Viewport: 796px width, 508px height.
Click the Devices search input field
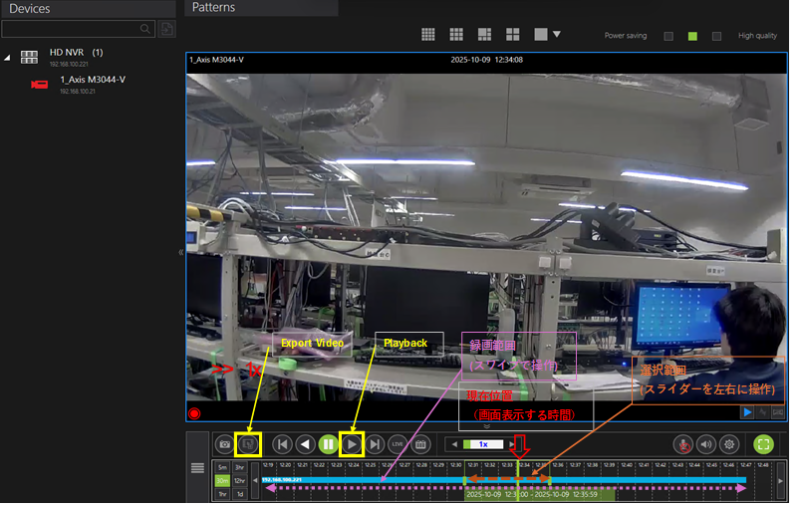tap(70, 29)
